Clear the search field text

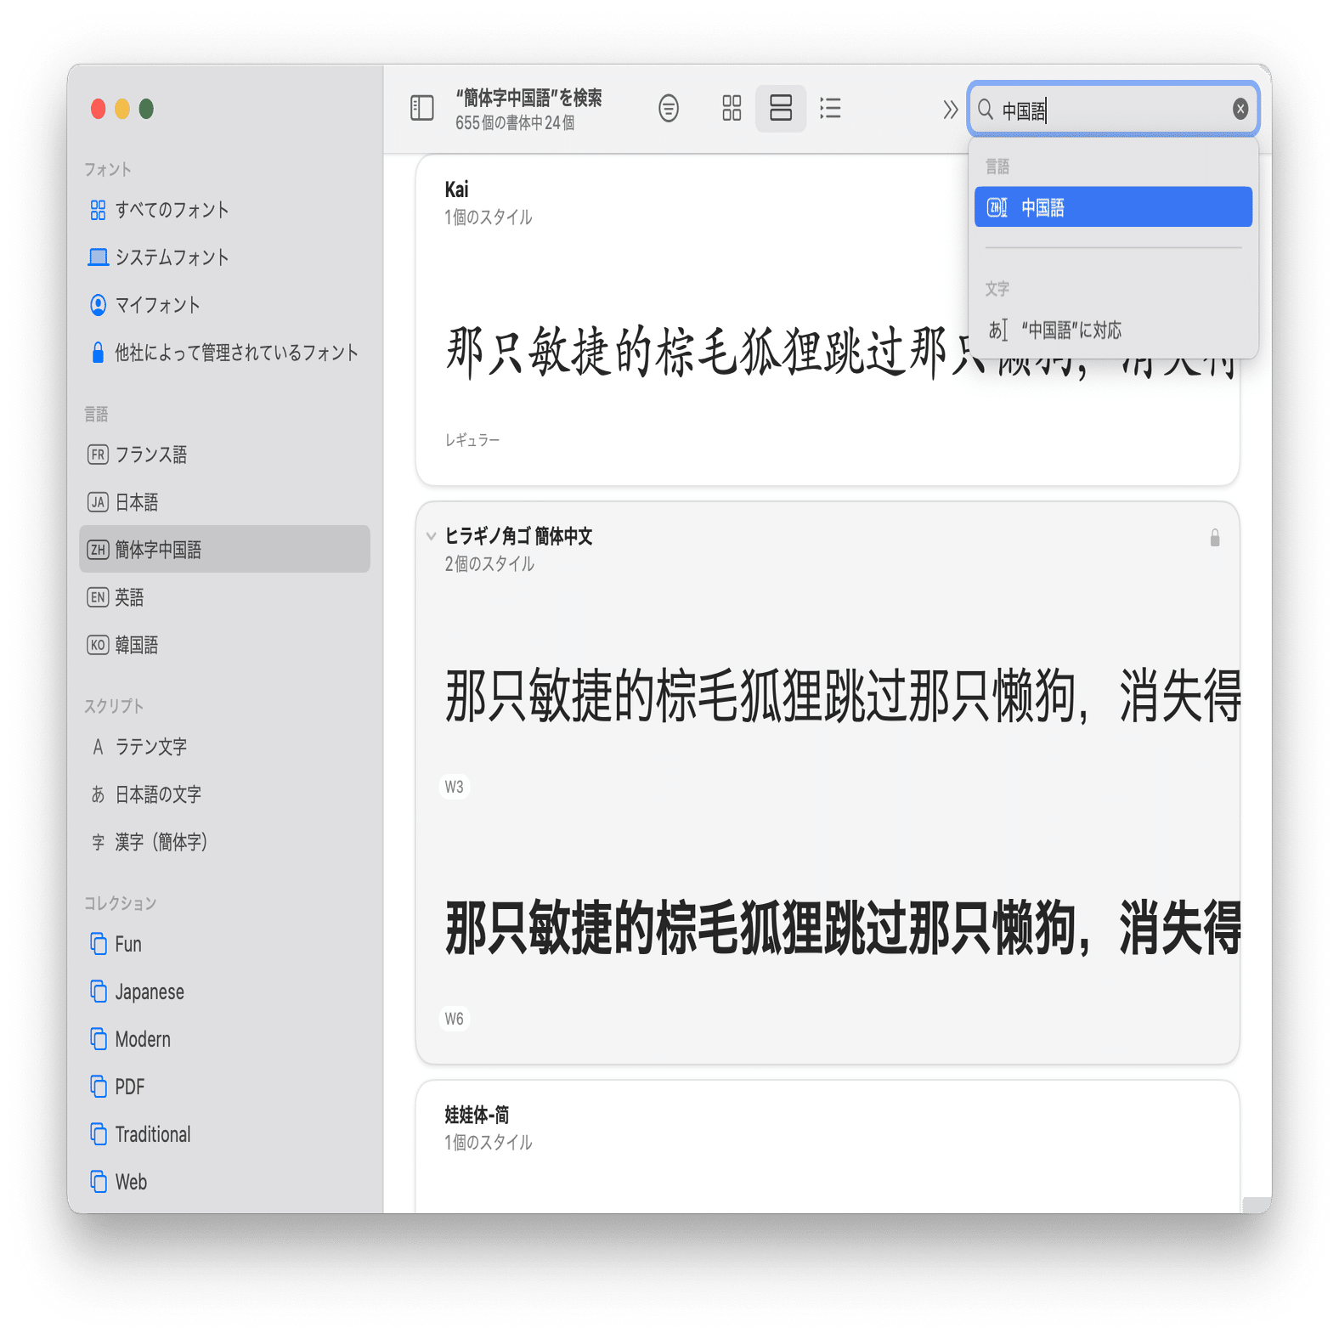(1240, 109)
